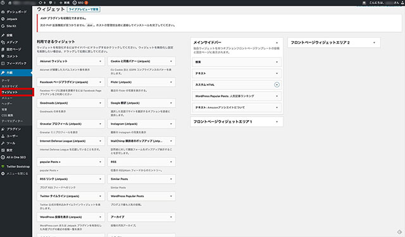Open the コメント comment icon in sidebar
405x237 pixels.
(3, 56)
